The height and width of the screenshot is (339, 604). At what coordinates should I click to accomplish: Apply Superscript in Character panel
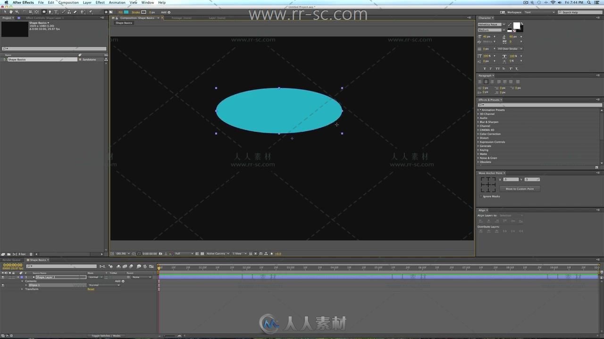click(511, 69)
